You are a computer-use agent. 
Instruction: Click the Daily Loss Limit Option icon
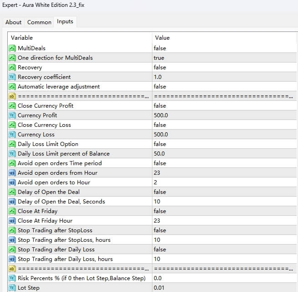coord(12,144)
